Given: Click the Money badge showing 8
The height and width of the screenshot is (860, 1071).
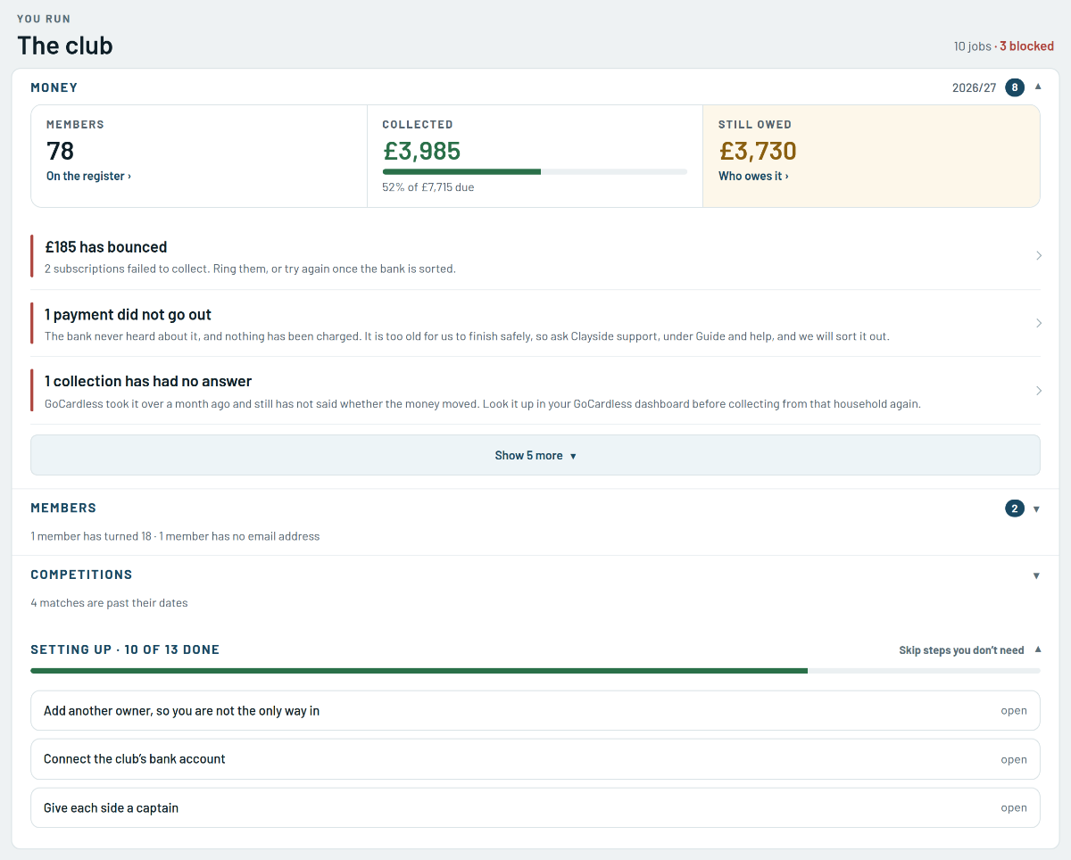Looking at the screenshot, I should 1015,87.
